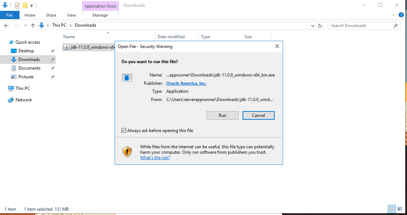Open the Oracle America, Inc. publisher link
407x215 pixels.
pyautogui.click(x=186, y=83)
